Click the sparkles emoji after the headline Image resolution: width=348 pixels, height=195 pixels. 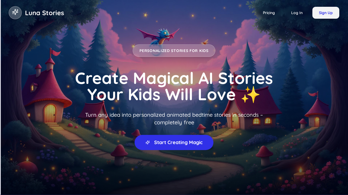[251, 95]
